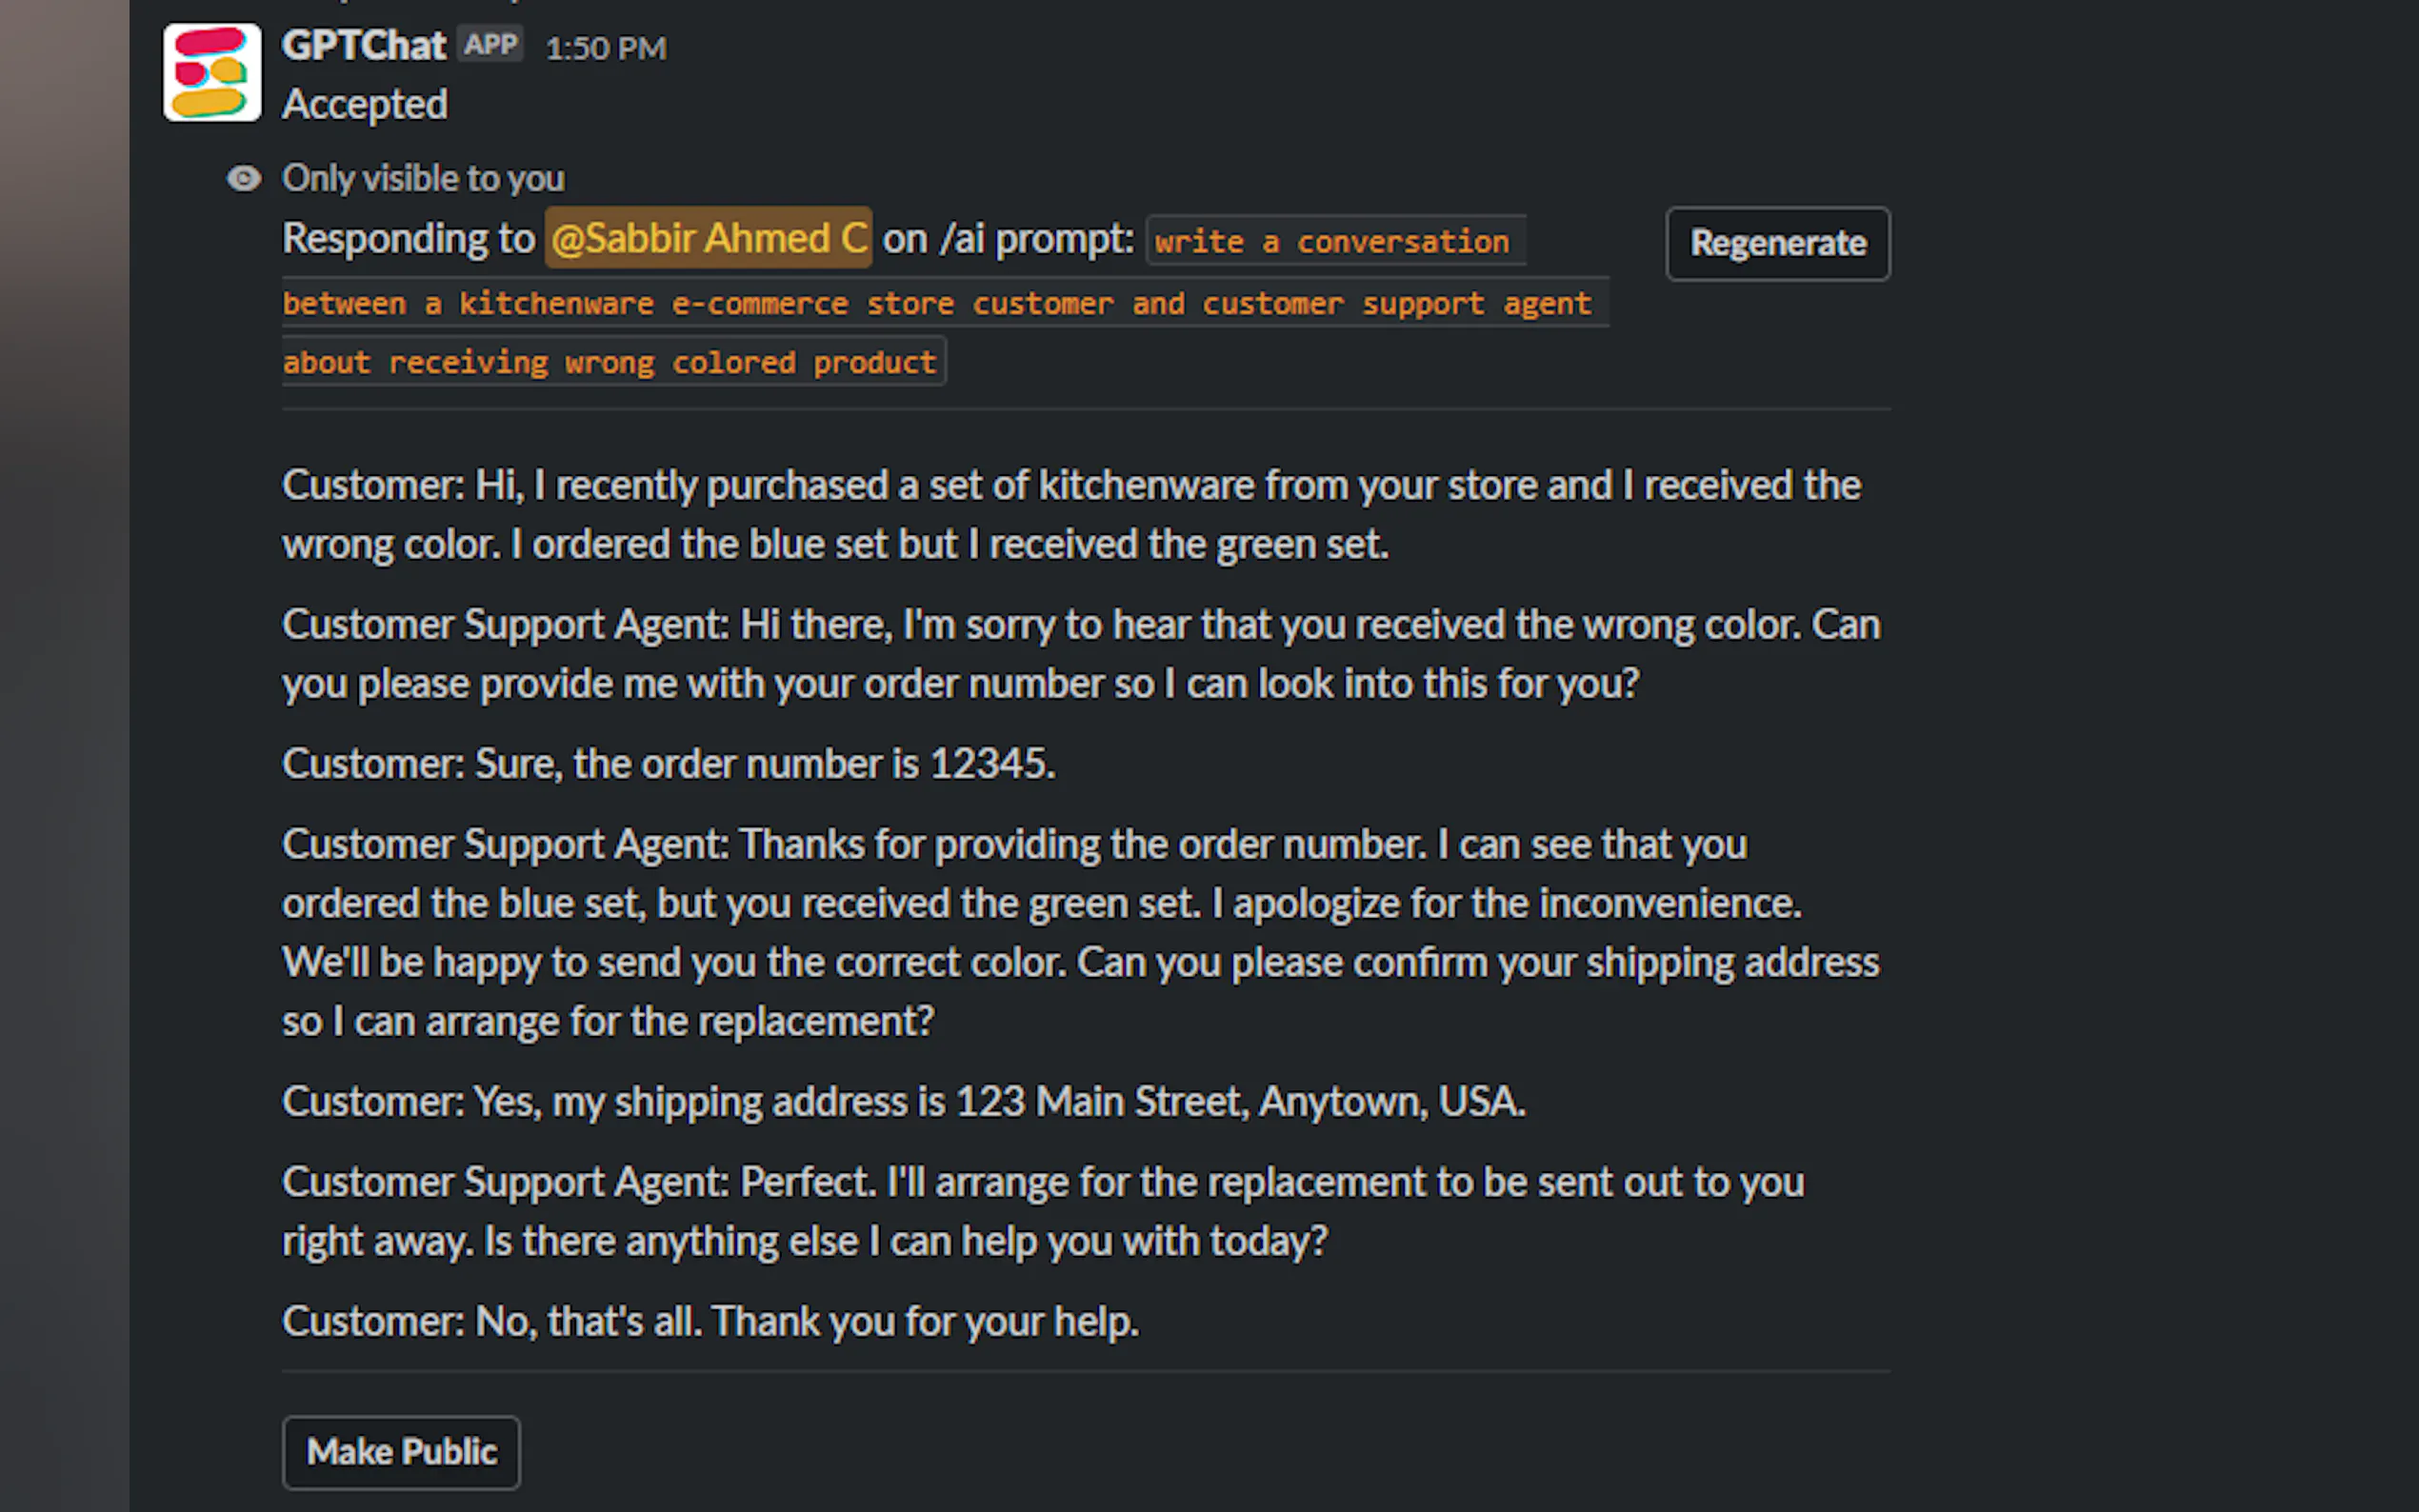Open the @Sabbir Ahmed C mention

[708, 239]
